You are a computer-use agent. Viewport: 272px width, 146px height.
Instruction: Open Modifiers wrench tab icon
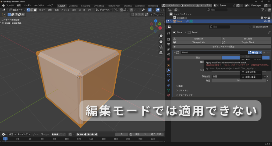pos(168,70)
